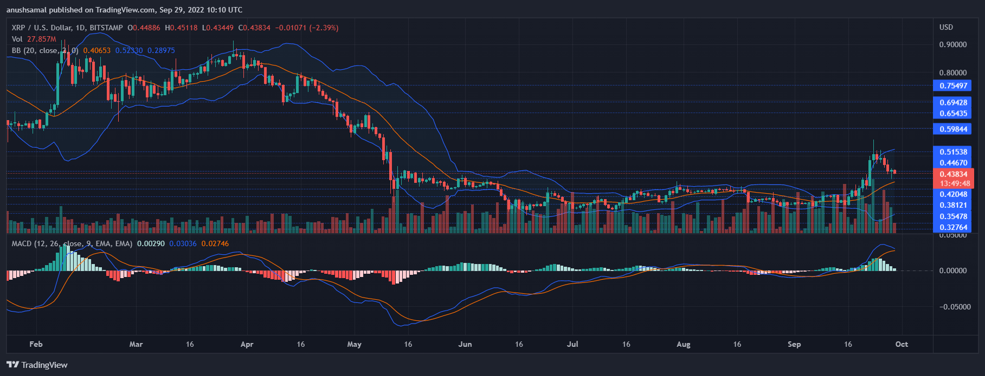Click the 0.69428 price level label
This screenshot has width=985, height=376.
pyautogui.click(x=953, y=103)
